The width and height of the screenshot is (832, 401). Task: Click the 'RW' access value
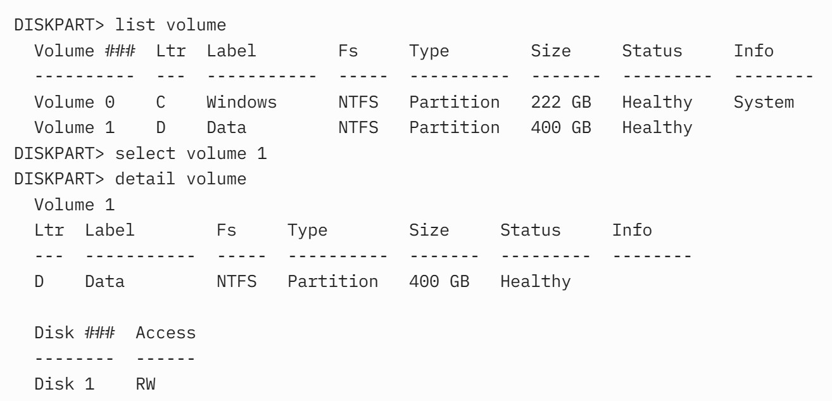coord(146,383)
